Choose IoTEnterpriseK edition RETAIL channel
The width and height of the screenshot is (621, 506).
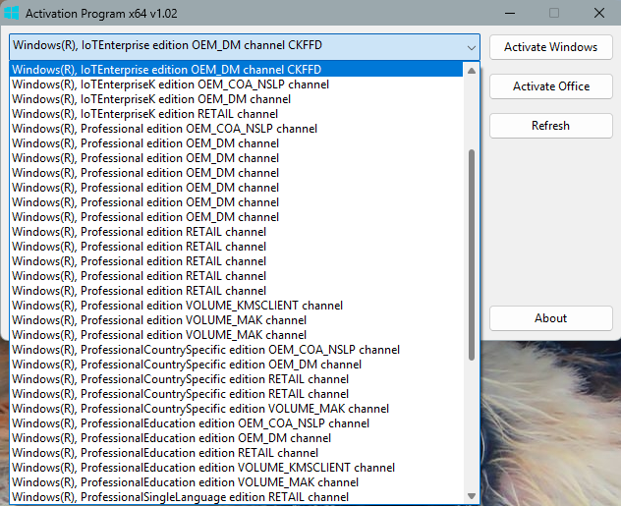click(236, 114)
